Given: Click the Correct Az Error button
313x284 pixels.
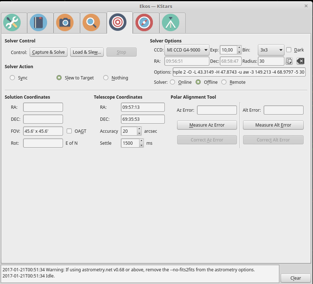Looking at the screenshot, I should 207,140.
